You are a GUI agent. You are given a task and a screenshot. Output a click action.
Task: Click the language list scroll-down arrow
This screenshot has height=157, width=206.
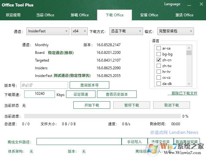(x=189, y=84)
